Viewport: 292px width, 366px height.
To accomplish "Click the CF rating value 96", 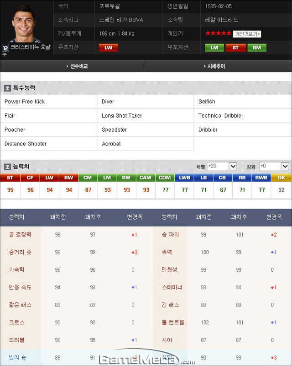I will tap(30, 190).
